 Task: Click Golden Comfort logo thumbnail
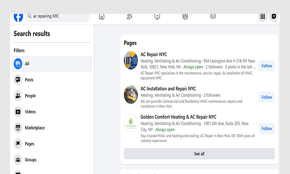pyautogui.click(x=131, y=123)
